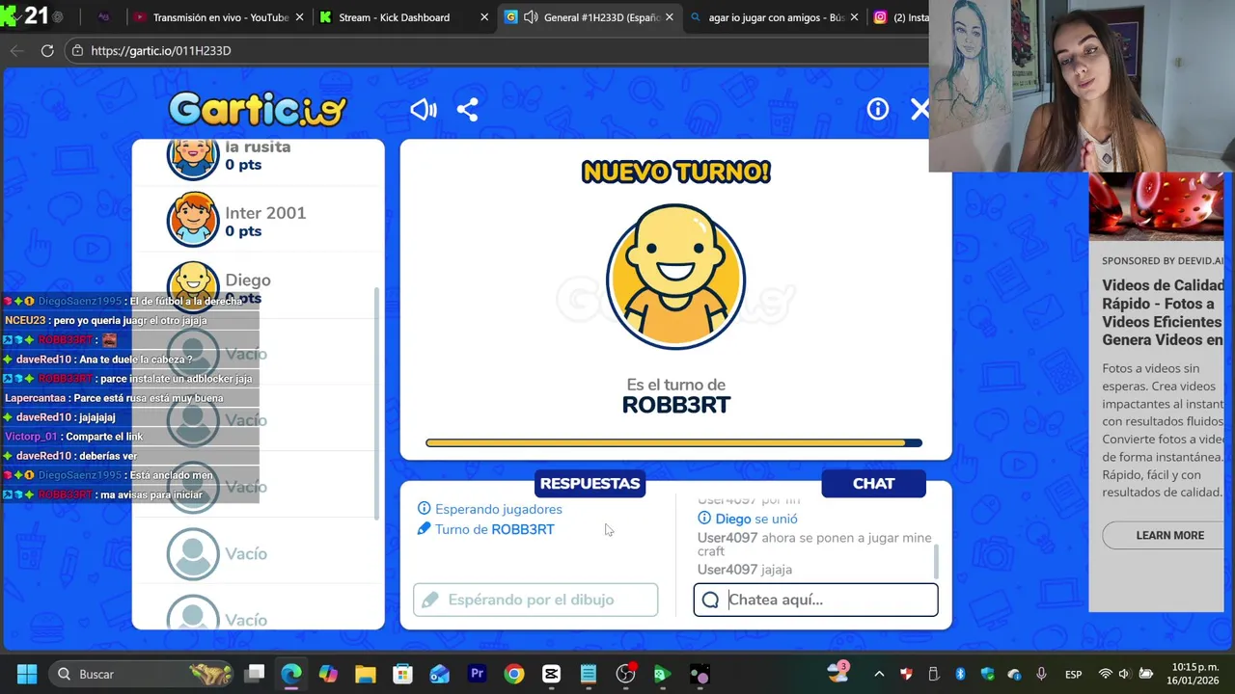This screenshot has height=694, width=1235.
Task: Click the share icon beside the Gartic logo
Action: click(467, 110)
